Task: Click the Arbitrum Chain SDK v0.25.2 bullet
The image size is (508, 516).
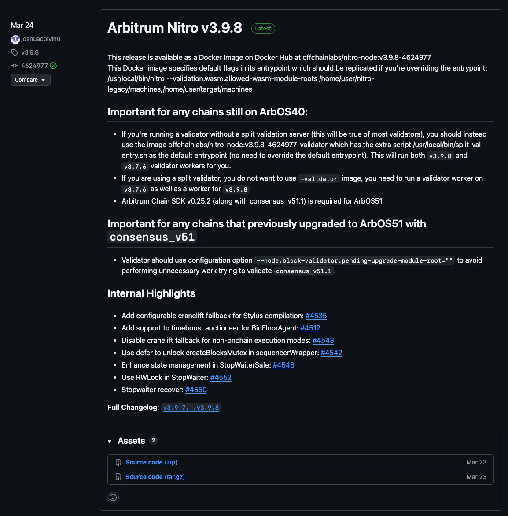Action: click(252, 201)
